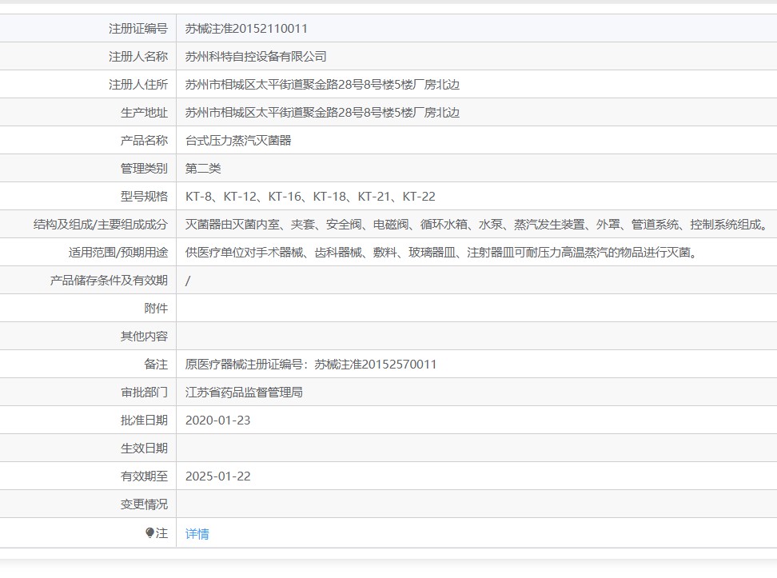Select the structure description starting 灭菌器由灭菌内室
The image size is (777, 578).
(476, 225)
